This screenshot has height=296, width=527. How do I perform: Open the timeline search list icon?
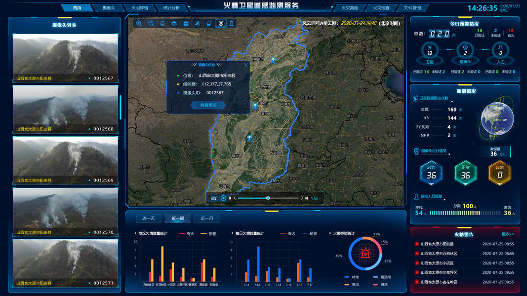click(x=214, y=198)
